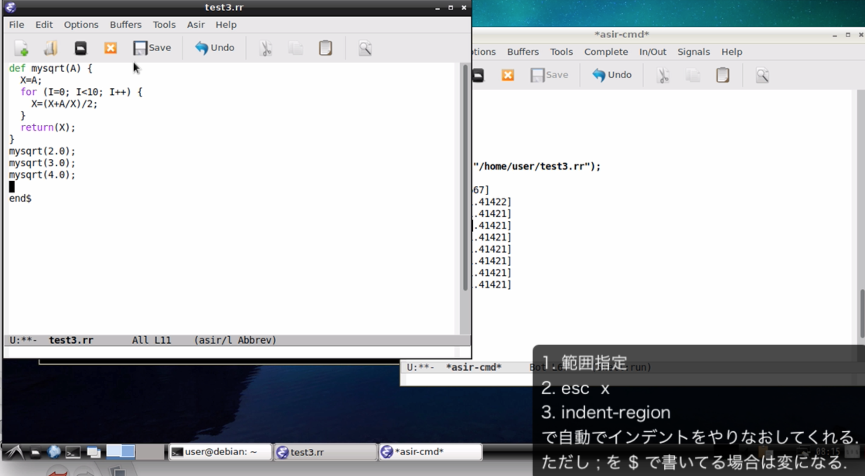
Task: Click the 'mysqrt(3.0);' line
Action: 42,163
